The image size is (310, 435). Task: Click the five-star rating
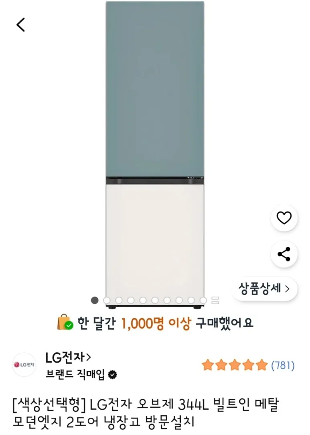[x=234, y=365]
